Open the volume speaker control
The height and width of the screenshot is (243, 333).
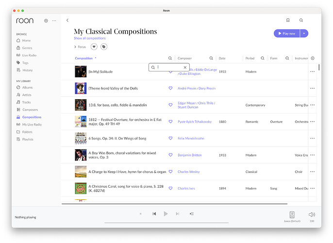tap(312, 214)
